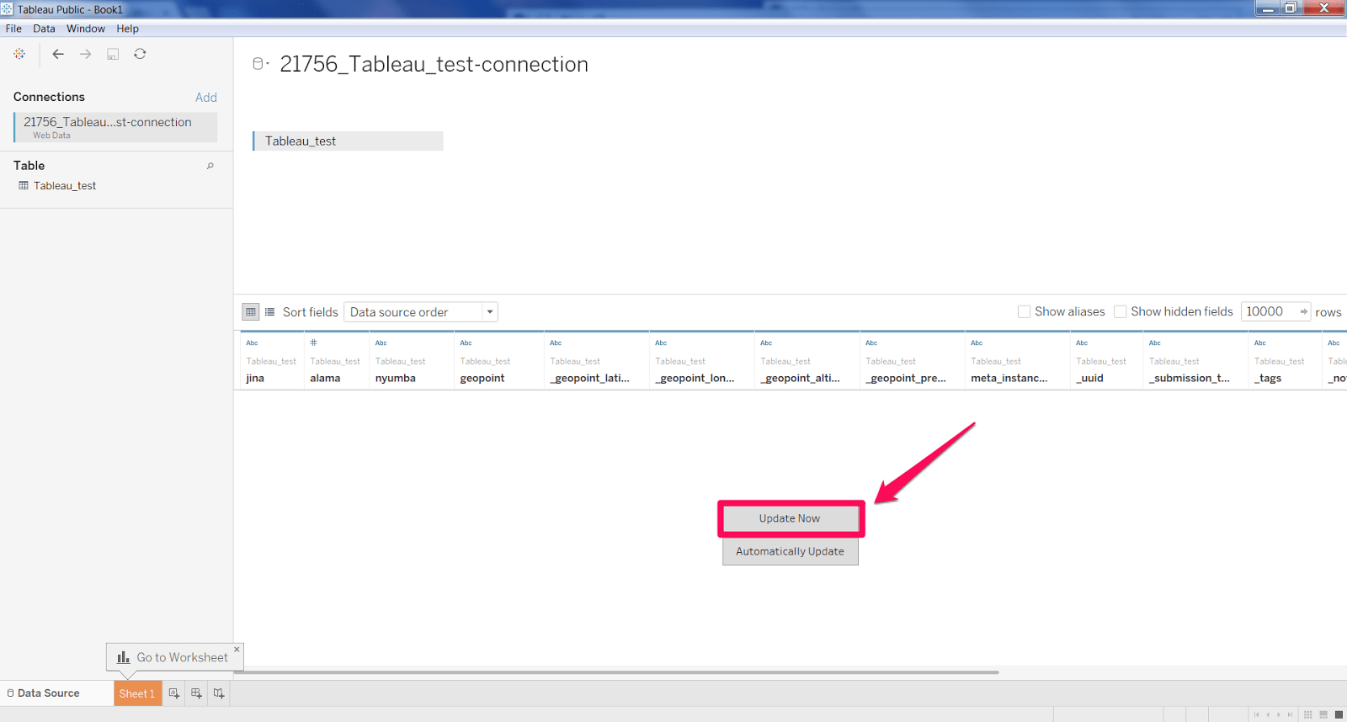Switch to metadata list view
The image size is (1347, 722).
point(270,312)
